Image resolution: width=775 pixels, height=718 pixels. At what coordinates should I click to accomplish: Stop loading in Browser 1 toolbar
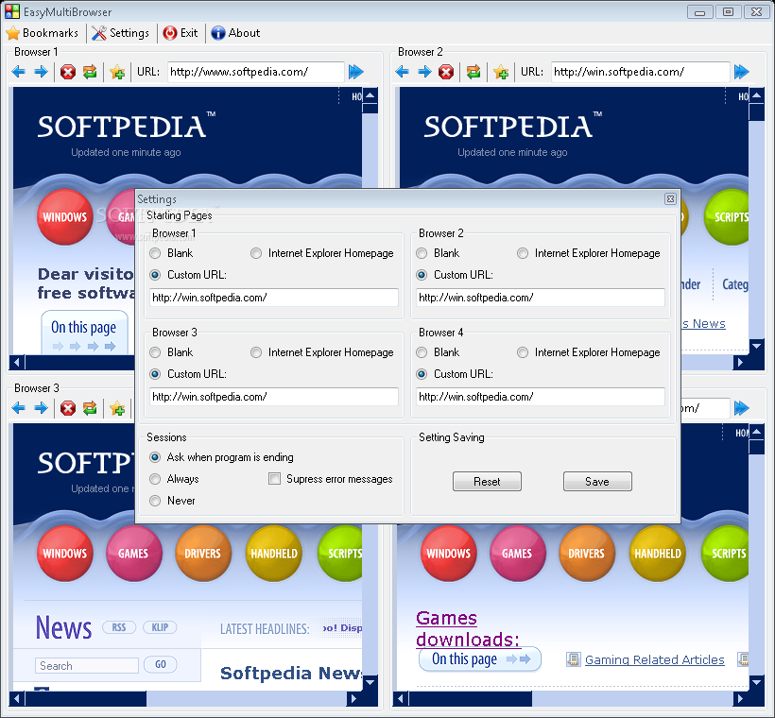click(68, 72)
